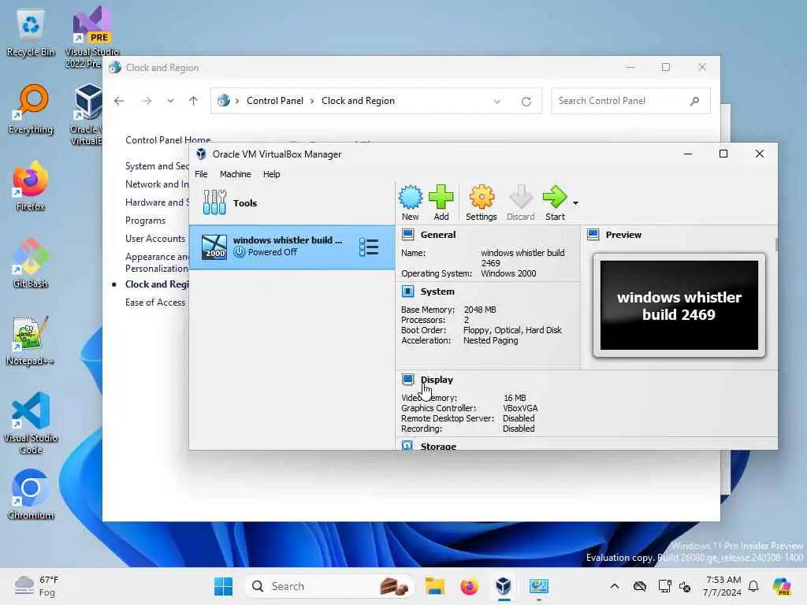
Task: Click the New VM toolbar icon
Action: tap(410, 202)
